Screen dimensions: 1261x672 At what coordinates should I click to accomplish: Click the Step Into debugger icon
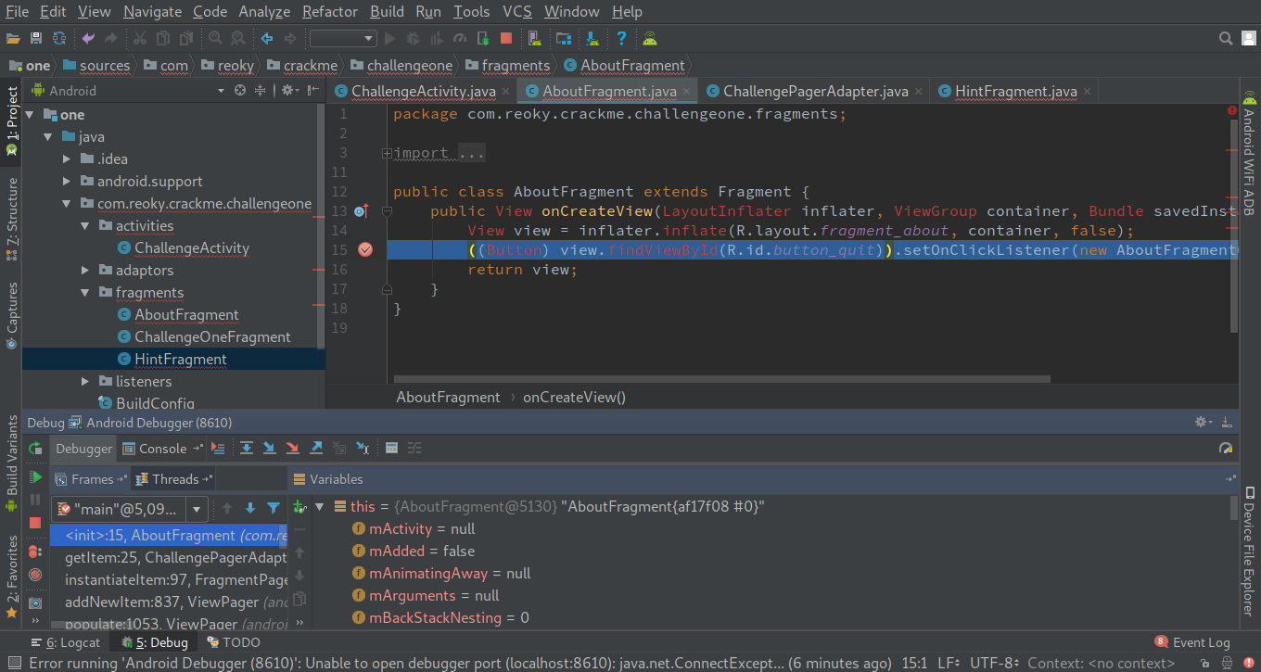[x=270, y=449]
